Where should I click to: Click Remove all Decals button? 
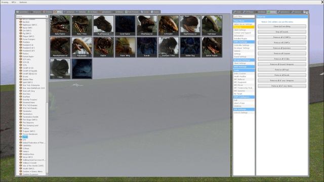pos(282,75)
